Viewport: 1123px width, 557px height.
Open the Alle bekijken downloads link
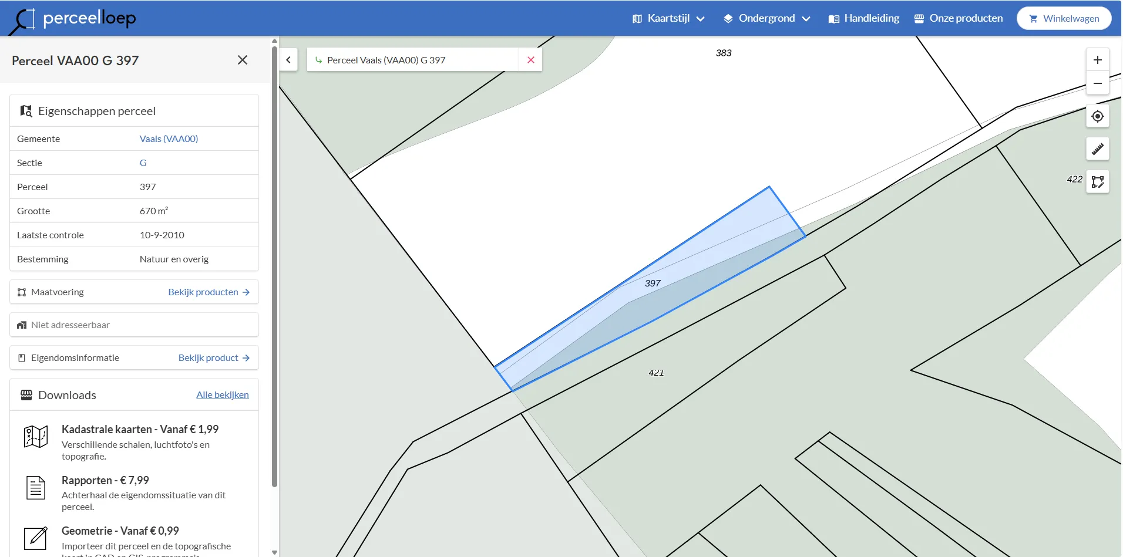(223, 395)
